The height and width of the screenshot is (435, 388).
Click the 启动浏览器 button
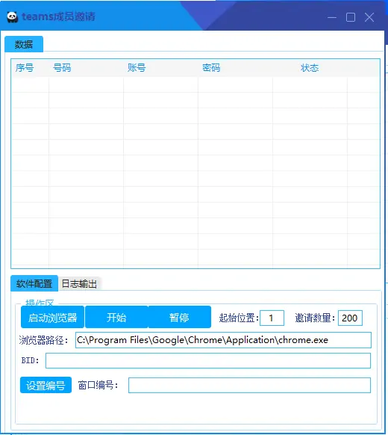coord(52,317)
